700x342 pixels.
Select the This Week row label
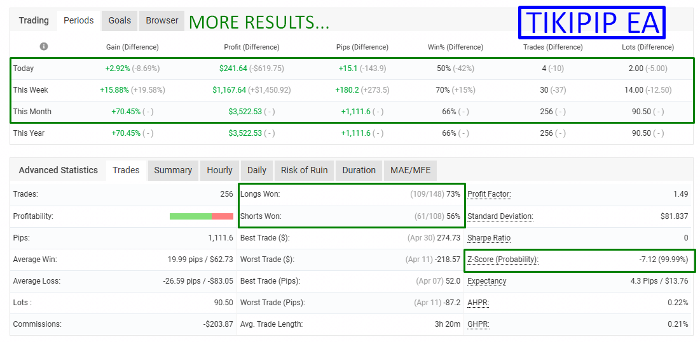coord(31,90)
